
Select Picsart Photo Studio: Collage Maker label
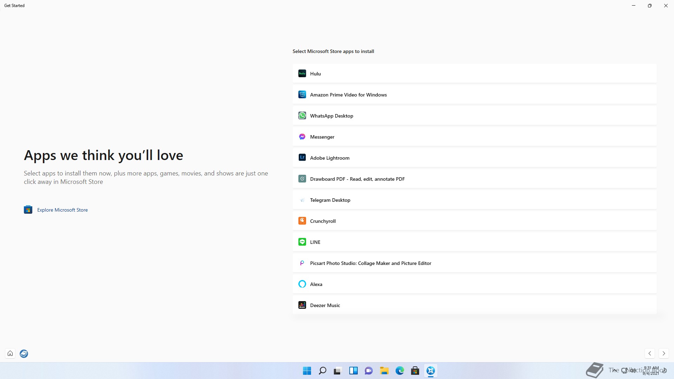point(370,263)
